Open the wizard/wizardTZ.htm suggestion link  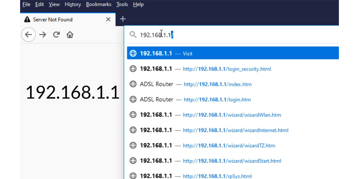[x=229, y=146]
